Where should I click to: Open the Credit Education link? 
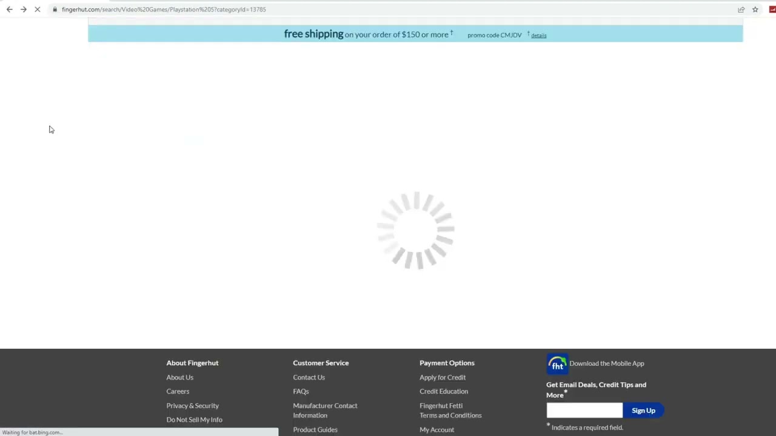point(444,391)
